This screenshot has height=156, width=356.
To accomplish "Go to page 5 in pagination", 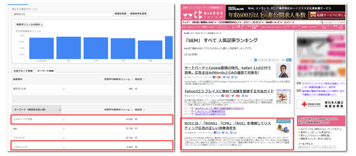I will point(270,60).
